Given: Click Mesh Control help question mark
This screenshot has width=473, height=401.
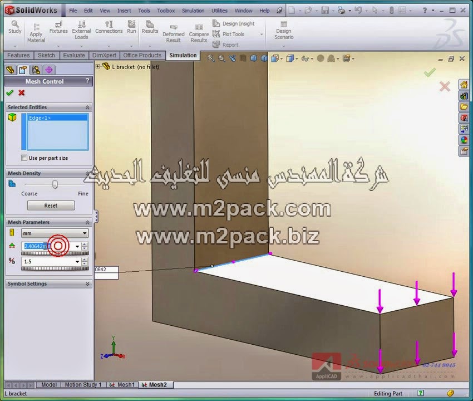Looking at the screenshot, I should (x=87, y=81).
